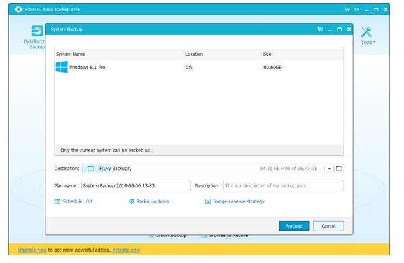Click the System Name column header
The height and width of the screenshot is (263, 404).
coord(70,54)
